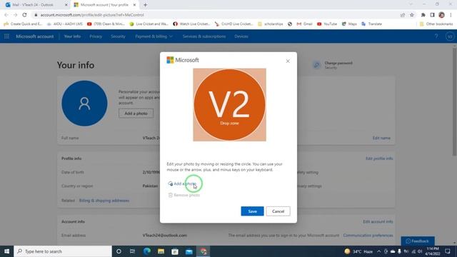Open the Devices tab

coord(241,36)
